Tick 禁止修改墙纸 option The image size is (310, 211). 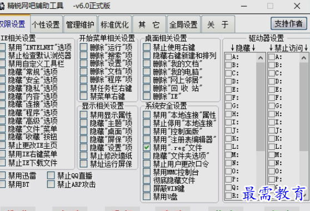(x=84, y=155)
